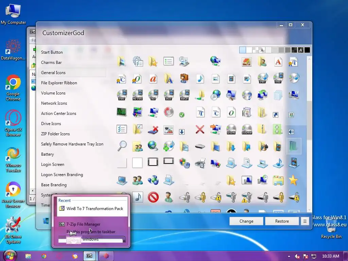Open the File Explorer Ribbon section

[x=59, y=83]
